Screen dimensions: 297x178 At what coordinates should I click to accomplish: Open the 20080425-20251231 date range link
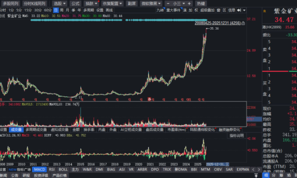218,23
